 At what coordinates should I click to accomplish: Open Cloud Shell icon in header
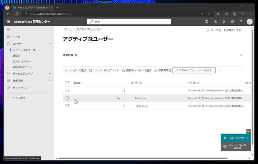(206, 21)
